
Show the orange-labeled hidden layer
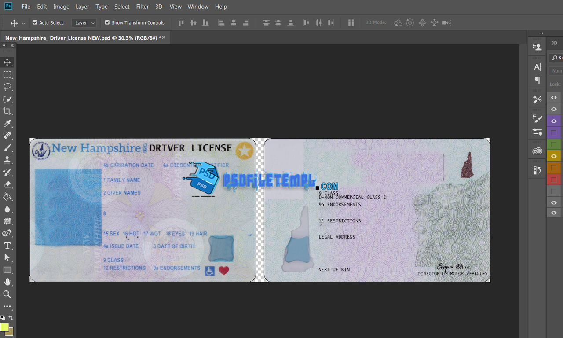tap(554, 168)
